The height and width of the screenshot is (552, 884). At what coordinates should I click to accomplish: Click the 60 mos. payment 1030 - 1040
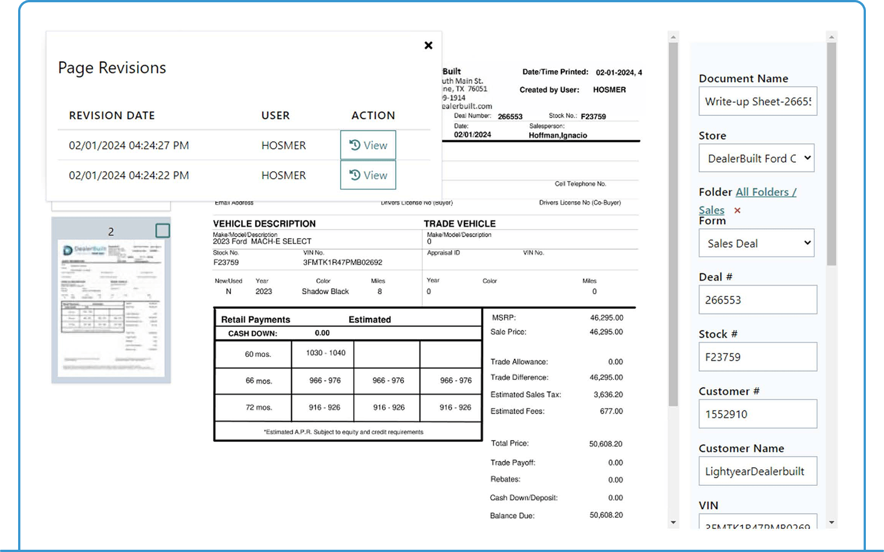coord(325,353)
